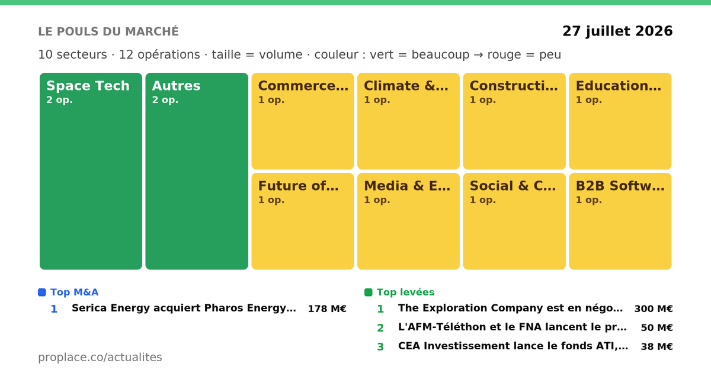Click the 27 juillet 2026 date
This screenshot has height=373, width=711.
pos(617,31)
